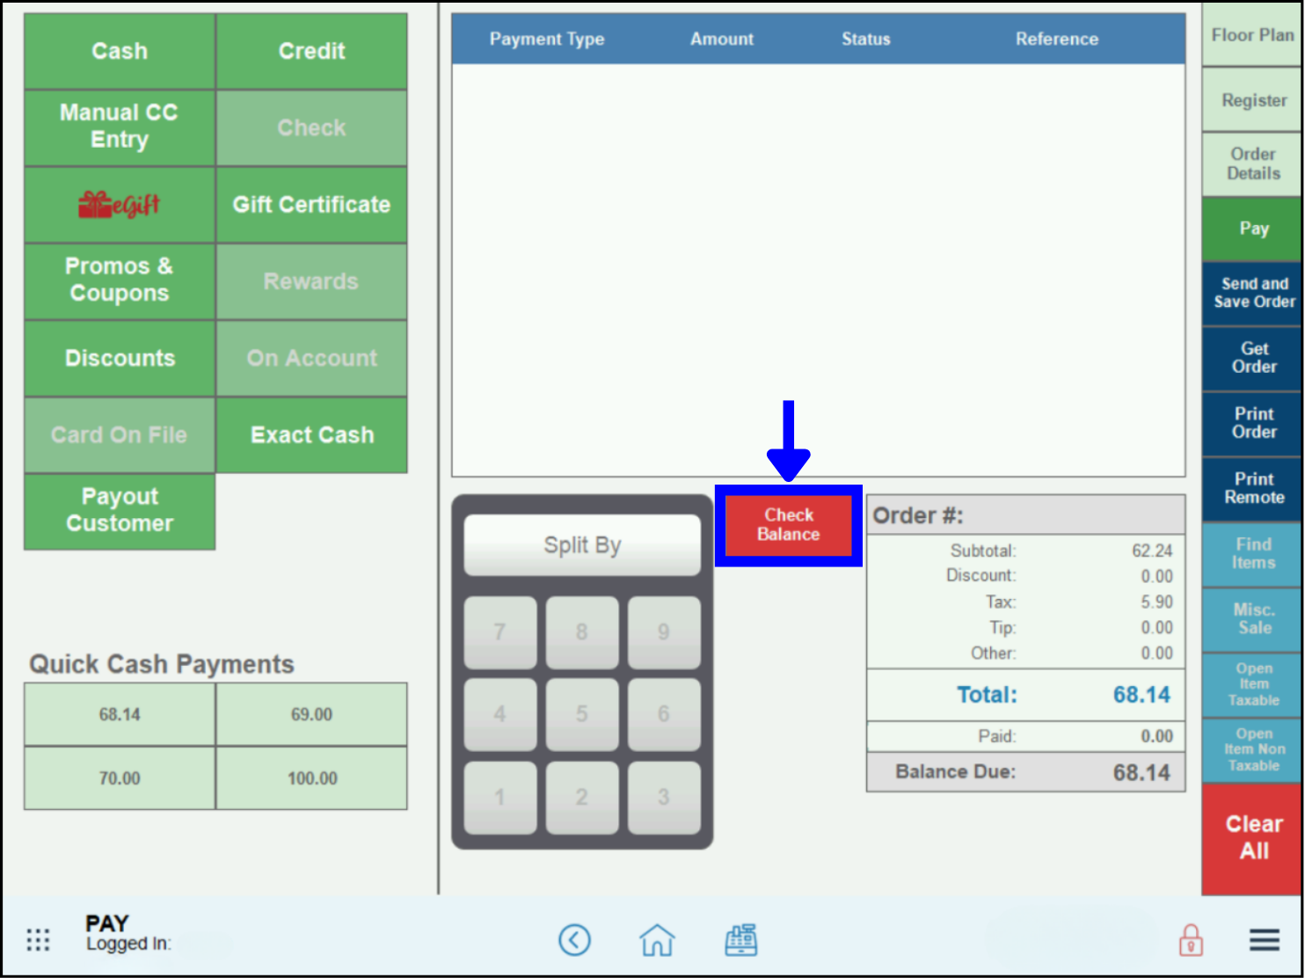1305x978 pixels.
Task: Click the red lock icon
Action: pyautogui.click(x=1191, y=939)
